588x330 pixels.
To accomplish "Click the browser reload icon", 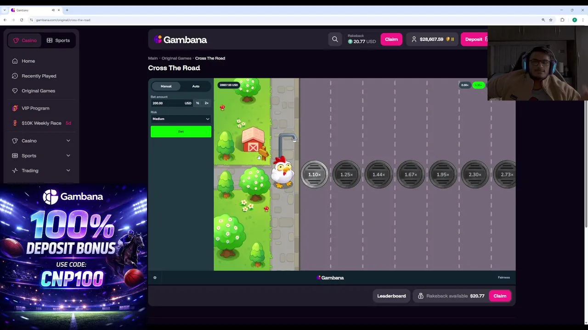I will (22, 20).
